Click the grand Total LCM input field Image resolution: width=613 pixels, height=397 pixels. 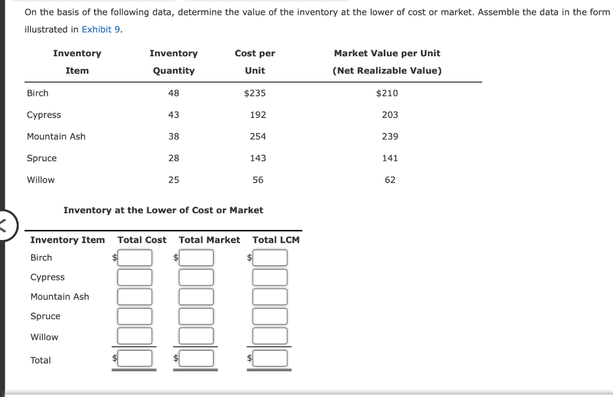(270, 359)
